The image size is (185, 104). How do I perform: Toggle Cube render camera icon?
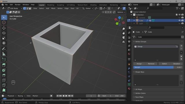pyautogui.click(x=182, y=21)
